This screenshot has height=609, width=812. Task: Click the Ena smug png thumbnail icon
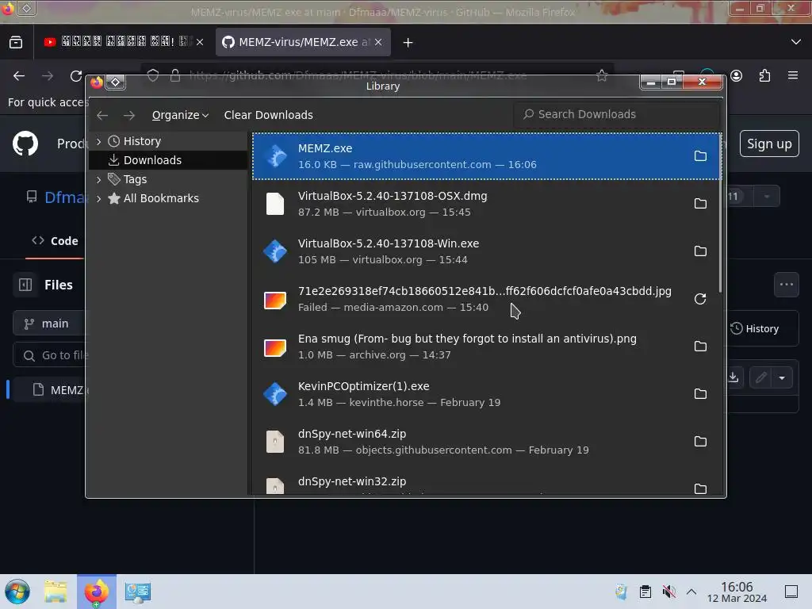tap(275, 347)
